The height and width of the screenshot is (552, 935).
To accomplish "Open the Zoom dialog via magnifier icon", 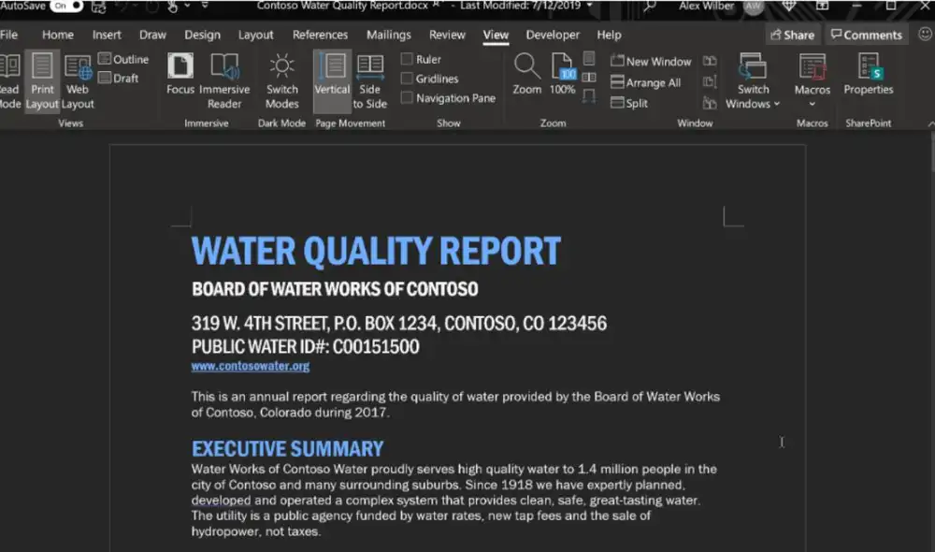I will click(x=526, y=75).
